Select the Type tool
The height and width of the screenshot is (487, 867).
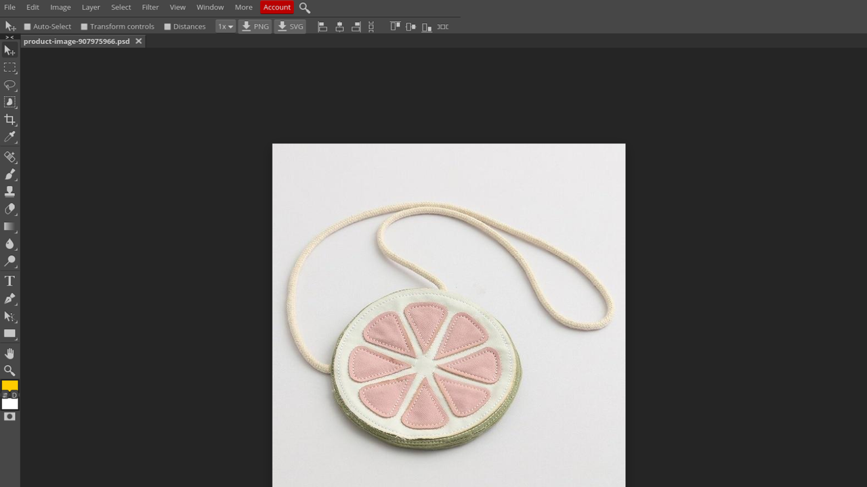[9, 281]
